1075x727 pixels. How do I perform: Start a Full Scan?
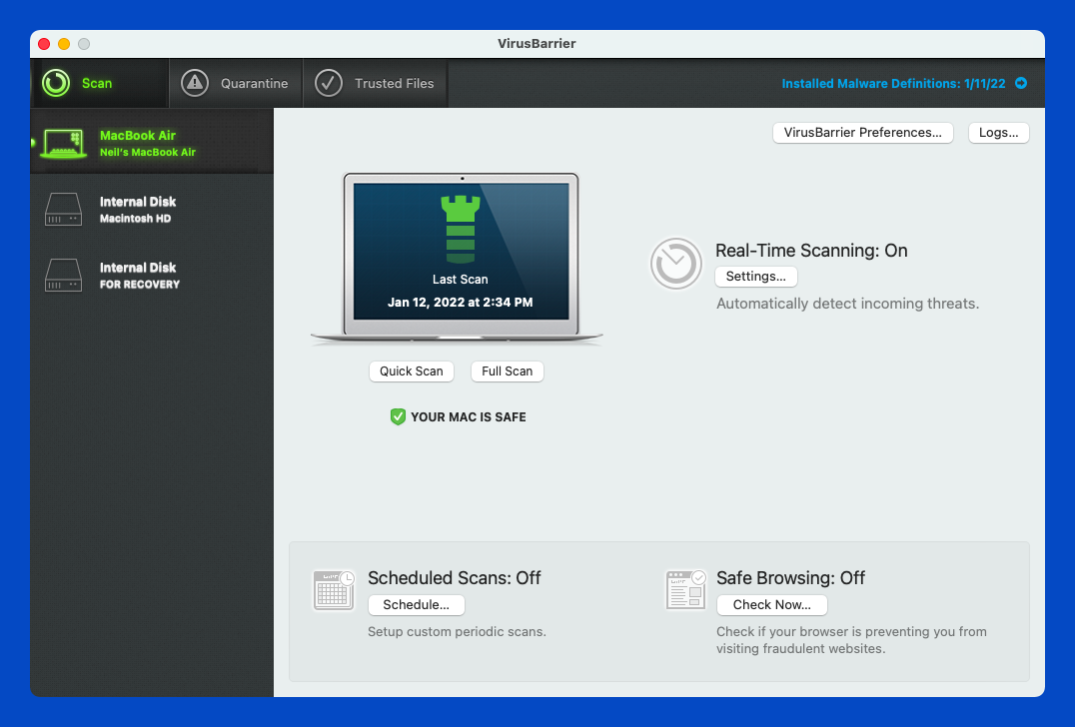point(507,370)
